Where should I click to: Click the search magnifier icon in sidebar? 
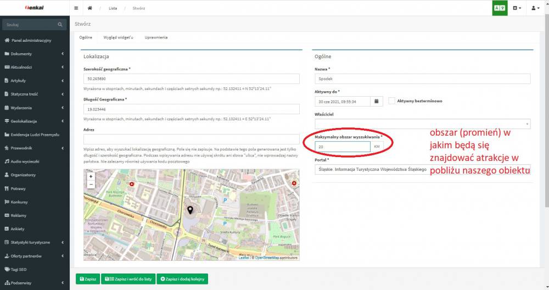tap(60, 25)
